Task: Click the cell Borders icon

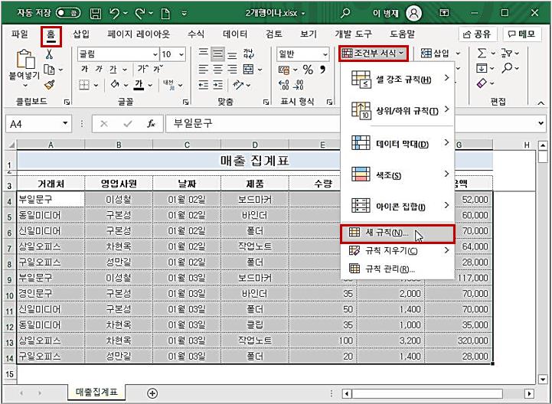Action: coord(84,85)
